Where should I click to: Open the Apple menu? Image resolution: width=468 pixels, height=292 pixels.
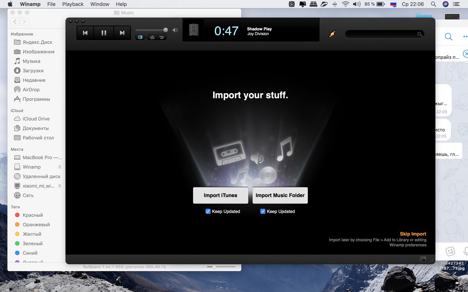click(x=10, y=4)
